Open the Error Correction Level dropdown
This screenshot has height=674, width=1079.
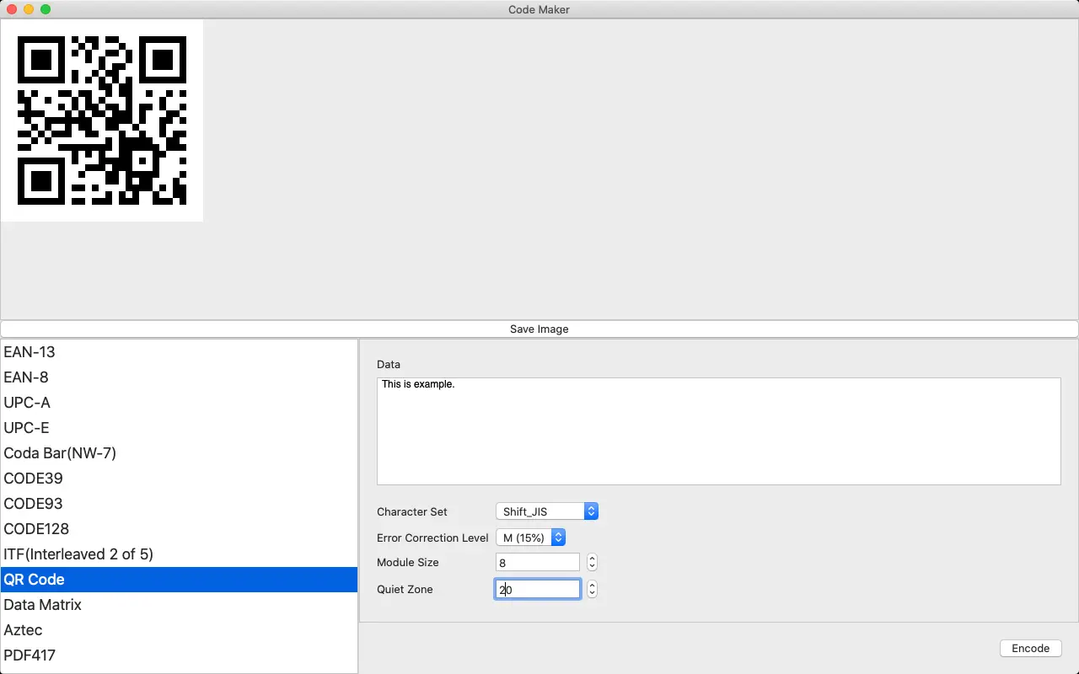[x=531, y=537]
